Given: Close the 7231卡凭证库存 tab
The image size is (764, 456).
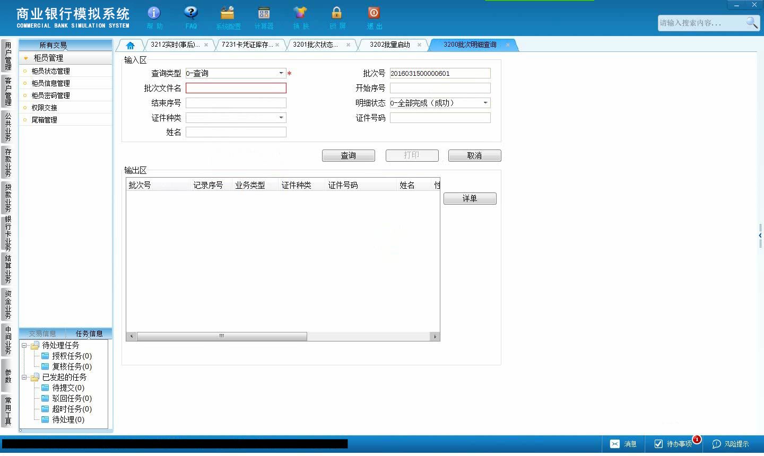Looking at the screenshot, I should pyautogui.click(x=277, y=45).
